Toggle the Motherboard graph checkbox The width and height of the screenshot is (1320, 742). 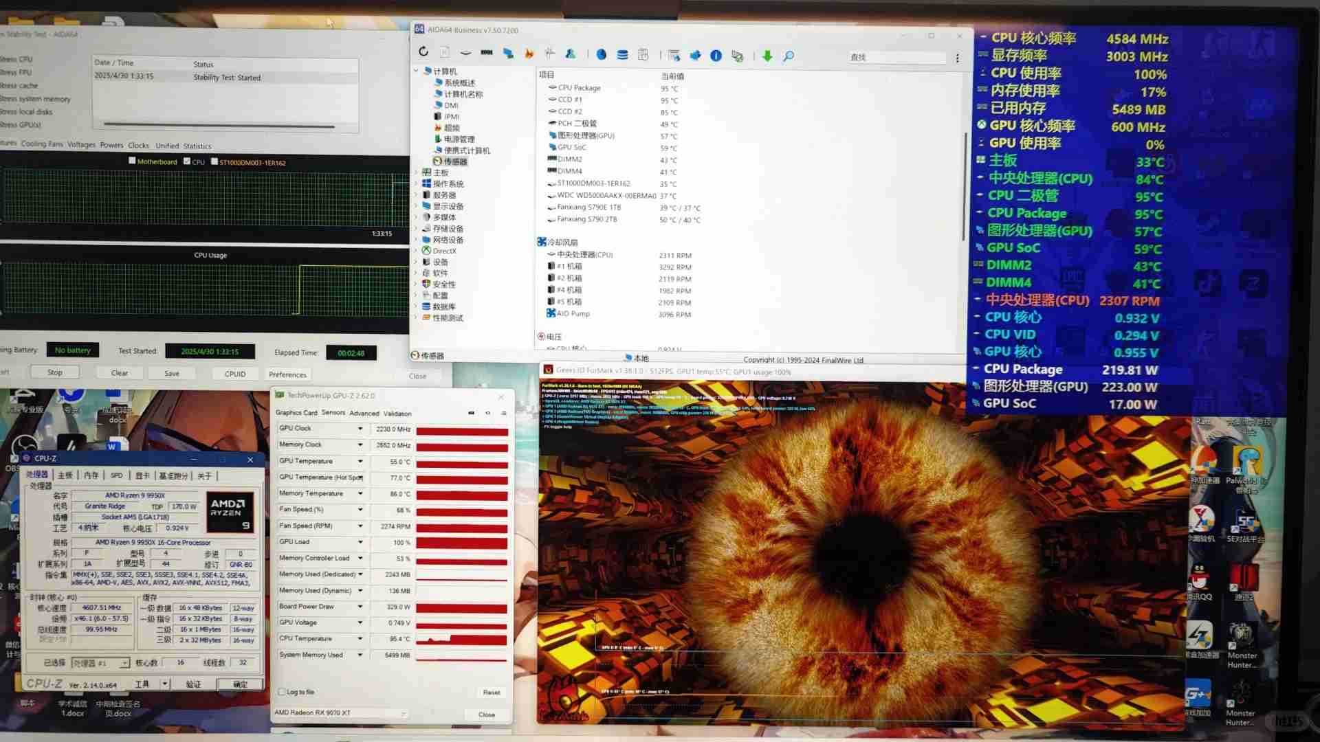(132, 161)
